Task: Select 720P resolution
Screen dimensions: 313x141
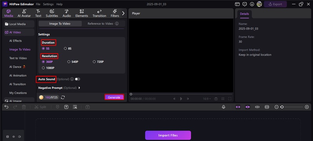Action: [98, 62]
